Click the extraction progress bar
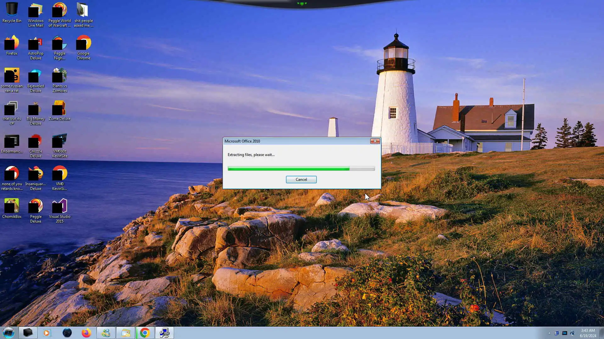This screenshot has height=339, width=604. coord(301,169)
